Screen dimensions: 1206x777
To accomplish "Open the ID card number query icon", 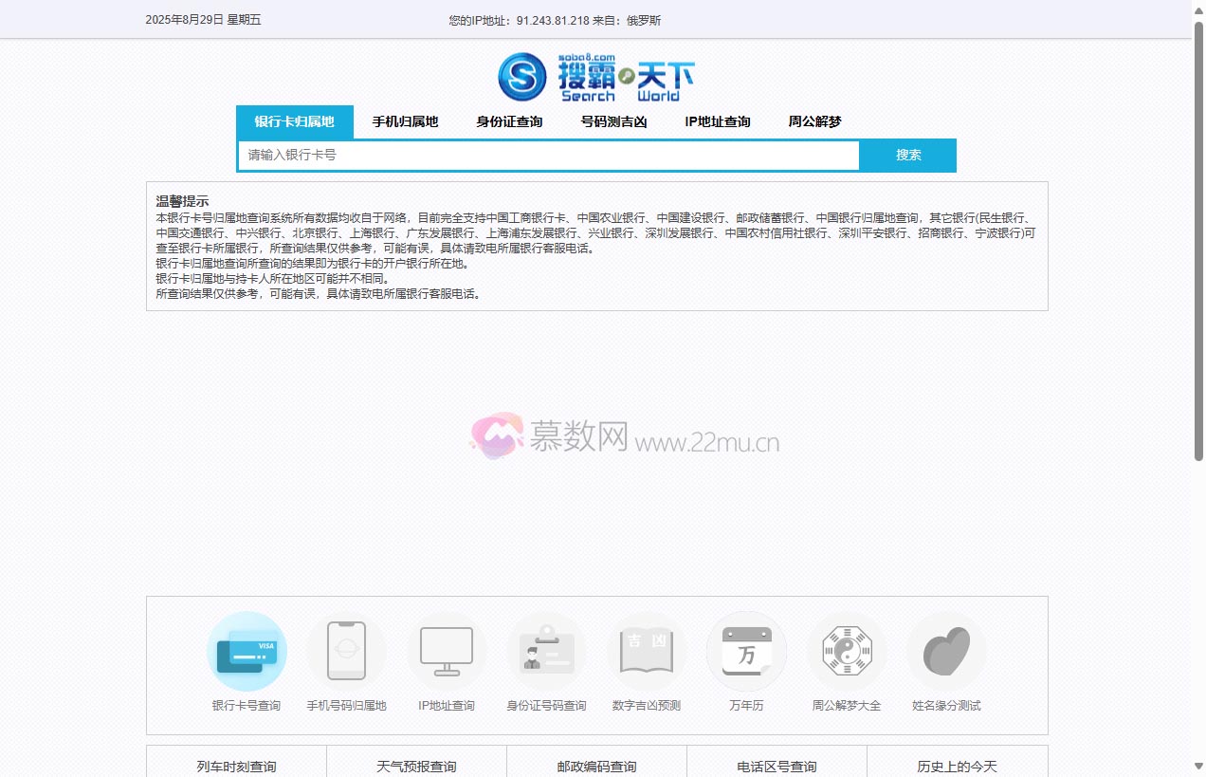I will coord(546,652).
